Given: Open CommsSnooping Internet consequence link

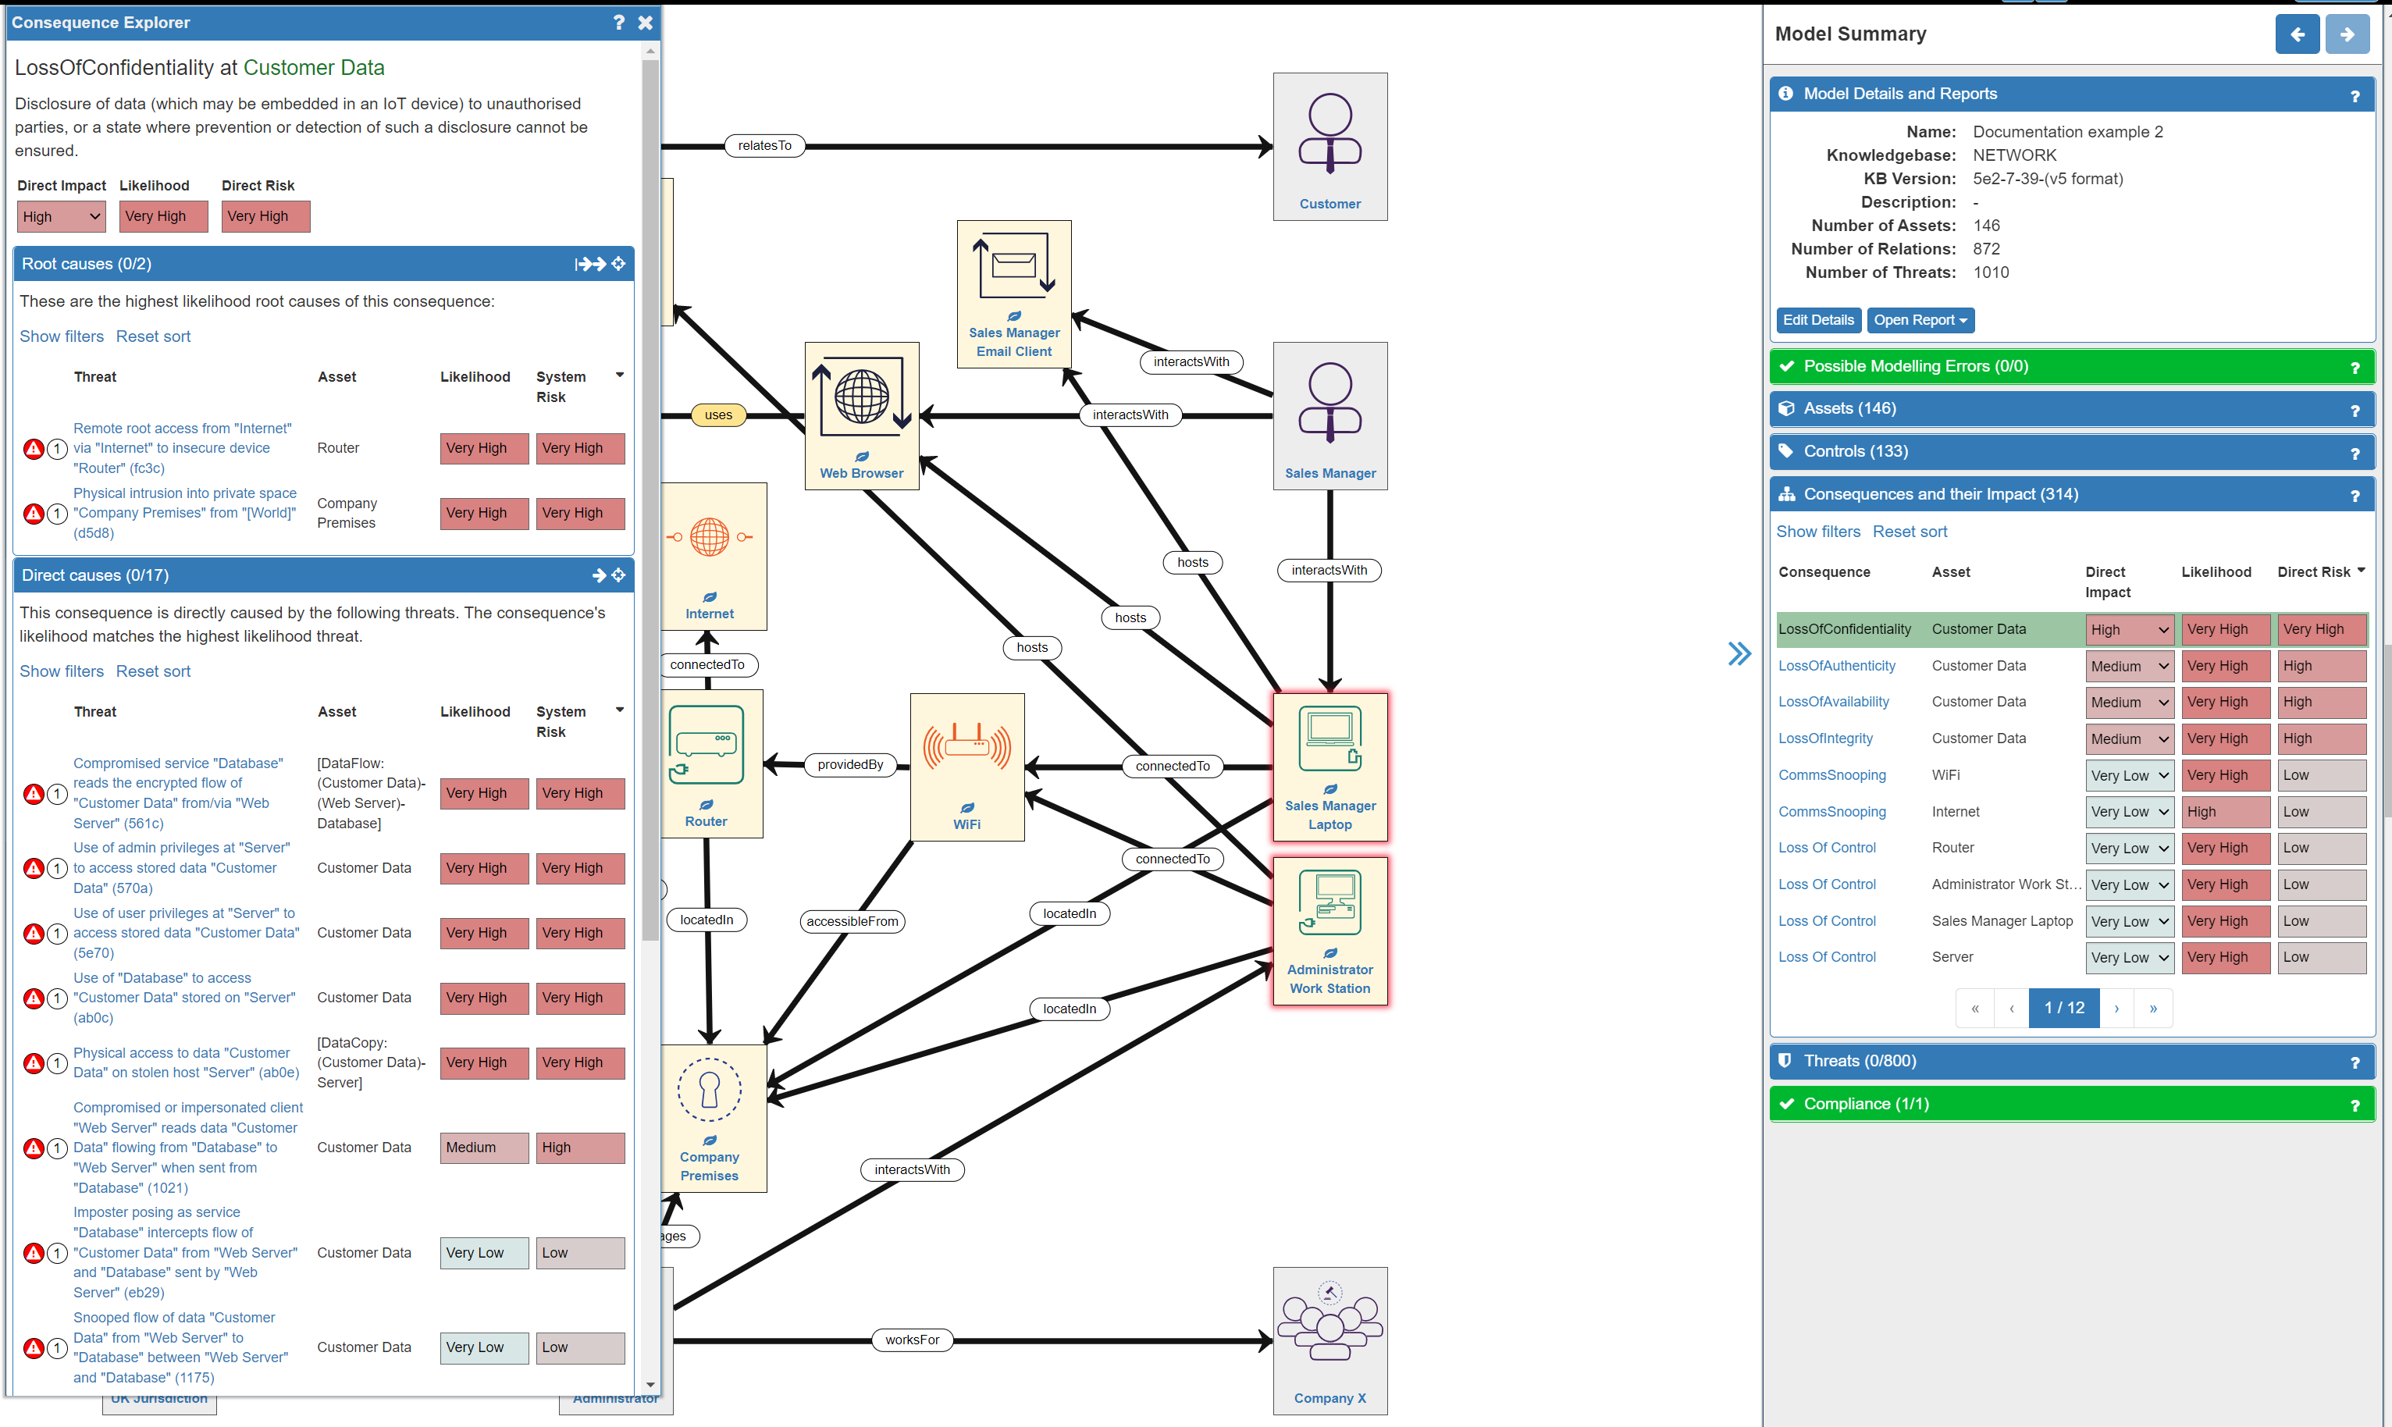Looking at the screenshot, I should 1831,812.
